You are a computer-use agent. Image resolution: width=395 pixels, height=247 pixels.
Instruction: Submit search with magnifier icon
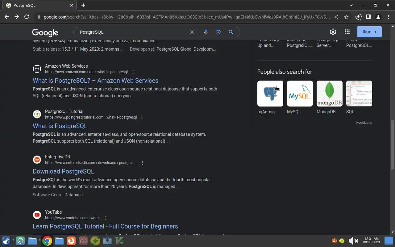[x=231, y=32]
